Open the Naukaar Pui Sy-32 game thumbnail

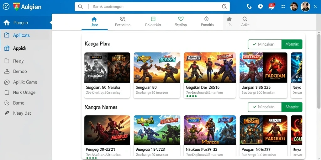210,130
